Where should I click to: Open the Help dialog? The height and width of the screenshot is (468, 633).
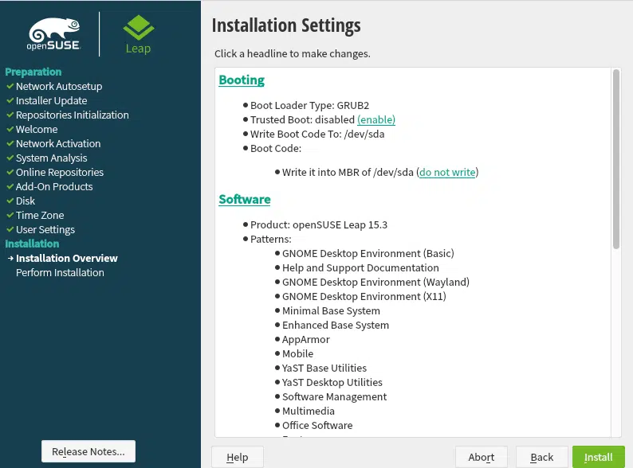tap(238, 457)
